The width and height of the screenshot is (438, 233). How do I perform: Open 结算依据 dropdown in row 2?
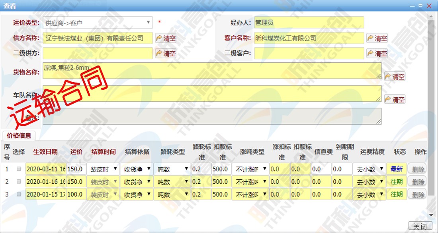[x=137, y=182]
